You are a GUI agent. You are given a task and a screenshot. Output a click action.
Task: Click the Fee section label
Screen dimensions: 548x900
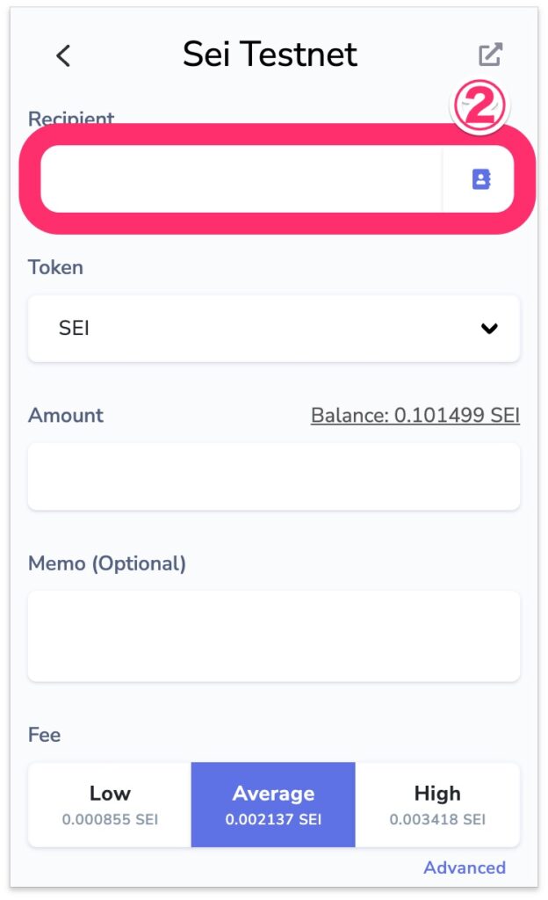[44, 734]
